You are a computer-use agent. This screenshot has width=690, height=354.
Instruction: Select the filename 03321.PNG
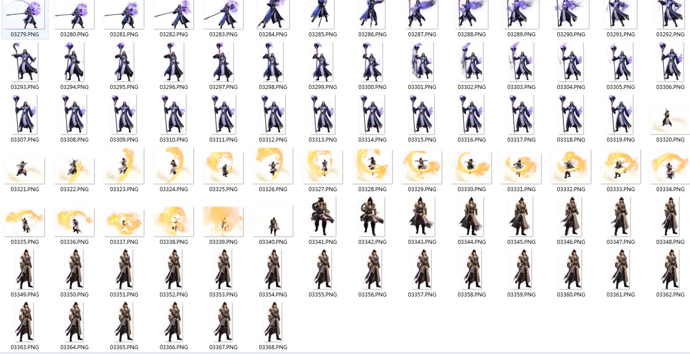tap(25, 189)
